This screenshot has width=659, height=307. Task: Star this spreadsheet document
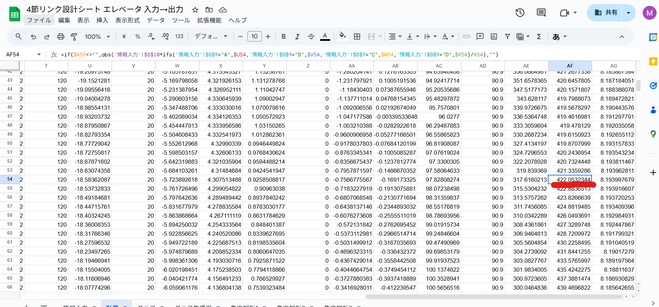(x=195, y=10)
